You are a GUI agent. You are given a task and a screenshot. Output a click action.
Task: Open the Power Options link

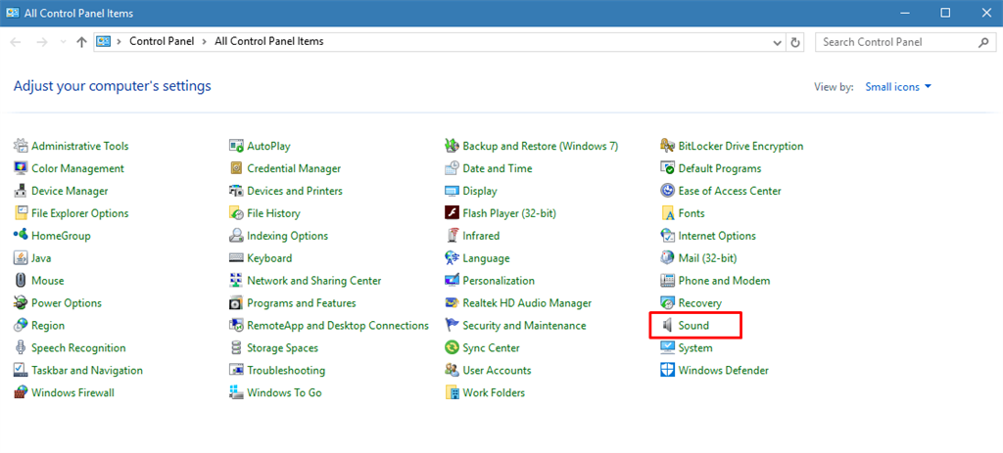(x=66, y=303)
